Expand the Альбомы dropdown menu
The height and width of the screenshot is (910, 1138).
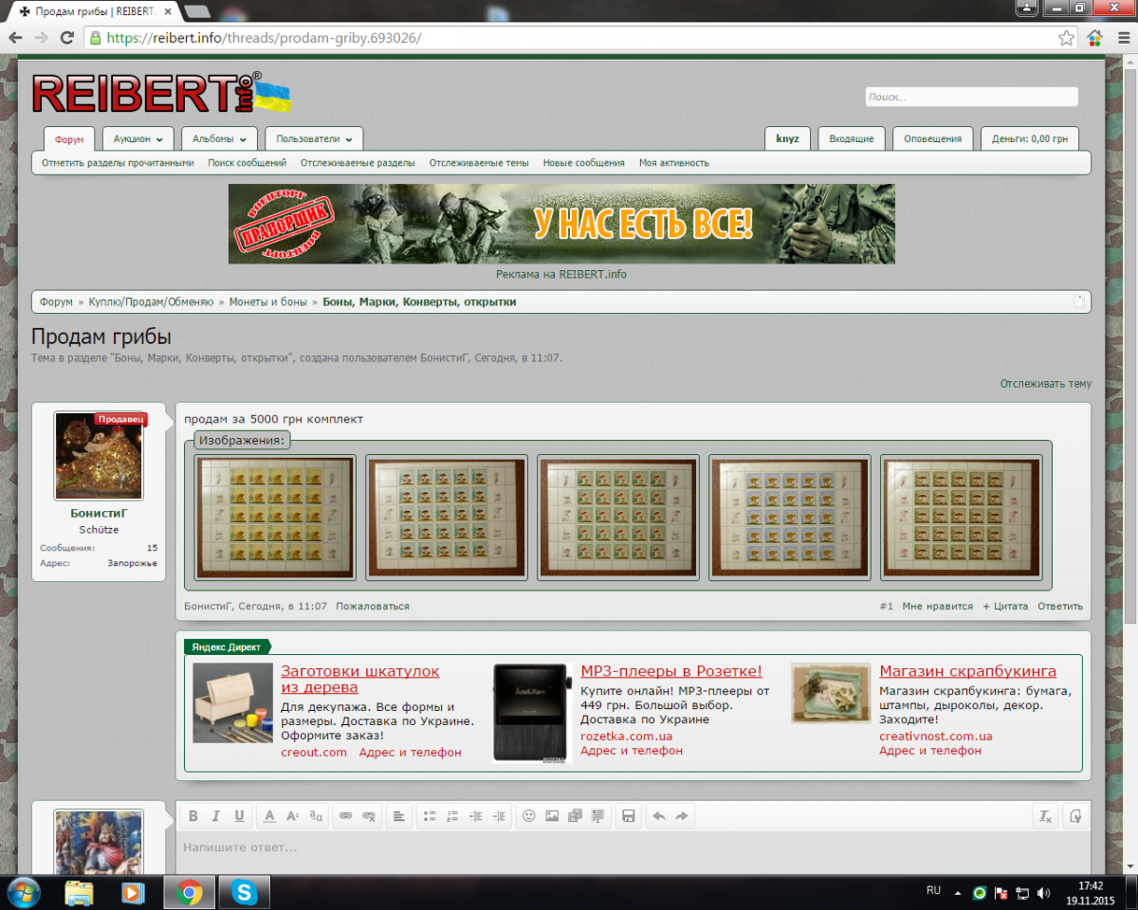point(219,138)
